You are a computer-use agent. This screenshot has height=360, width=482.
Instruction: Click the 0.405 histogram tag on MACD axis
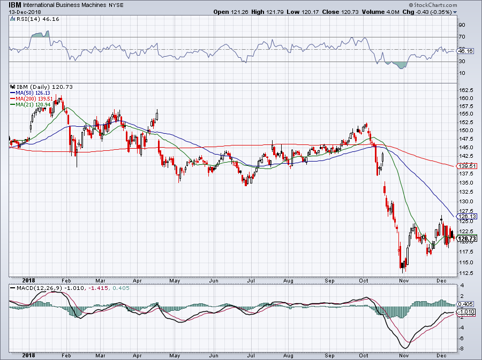465,304
